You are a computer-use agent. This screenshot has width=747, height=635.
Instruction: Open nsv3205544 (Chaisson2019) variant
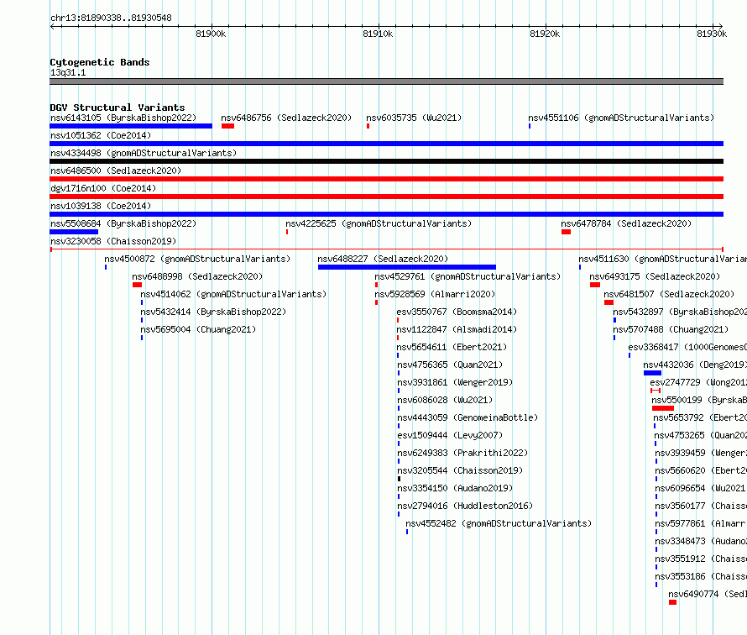(460, 470)
